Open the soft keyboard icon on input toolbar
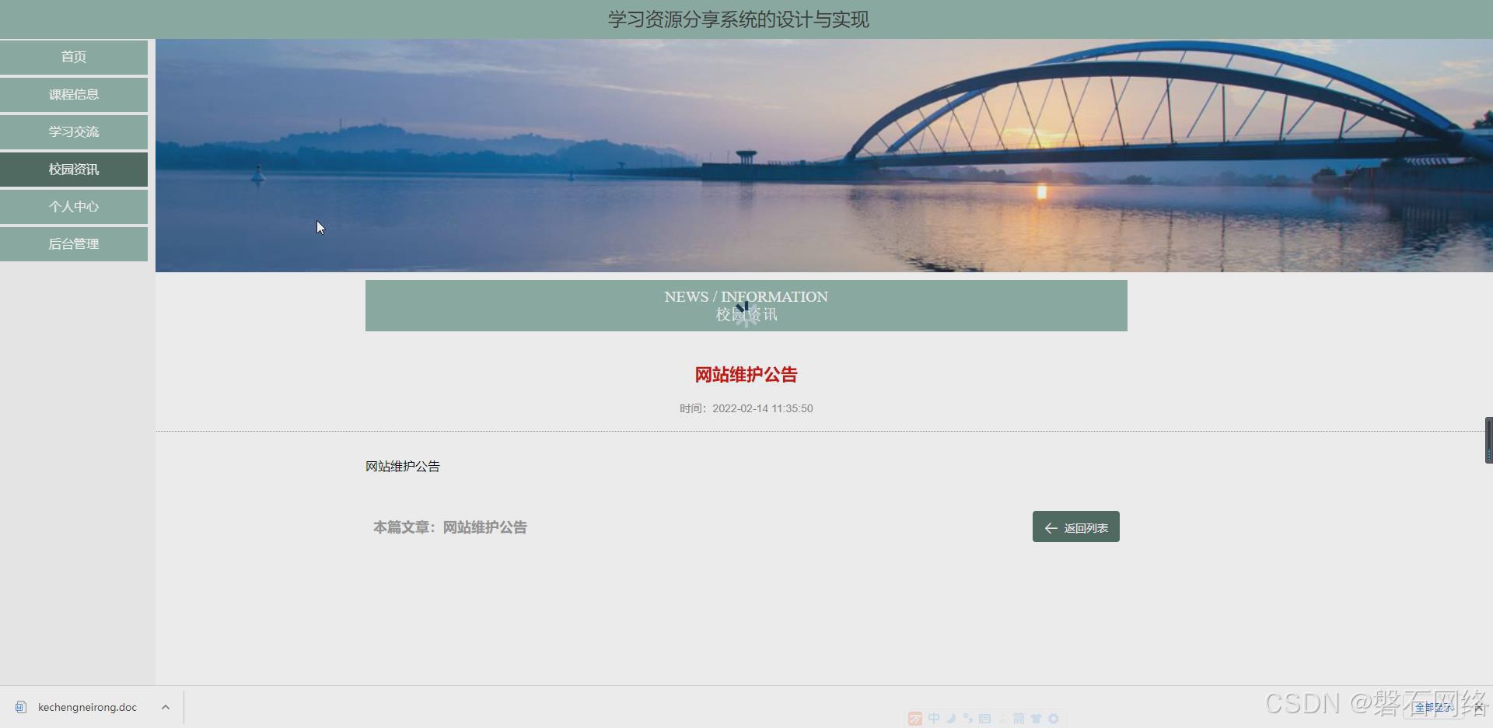 click(984, 718)
